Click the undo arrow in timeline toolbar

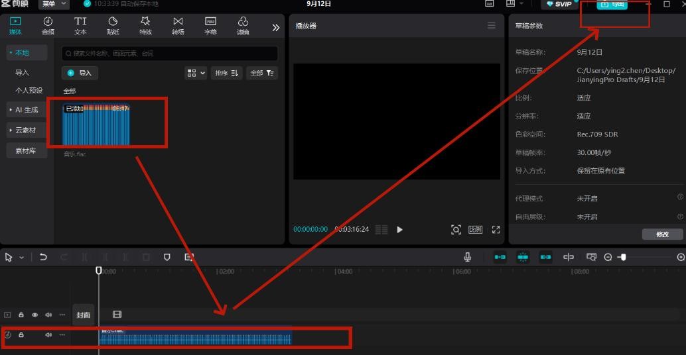tap(43, 257)
